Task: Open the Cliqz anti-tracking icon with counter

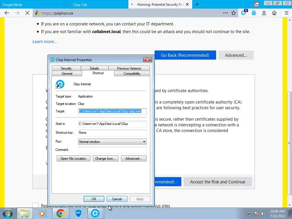Action: tap(244, 13)
